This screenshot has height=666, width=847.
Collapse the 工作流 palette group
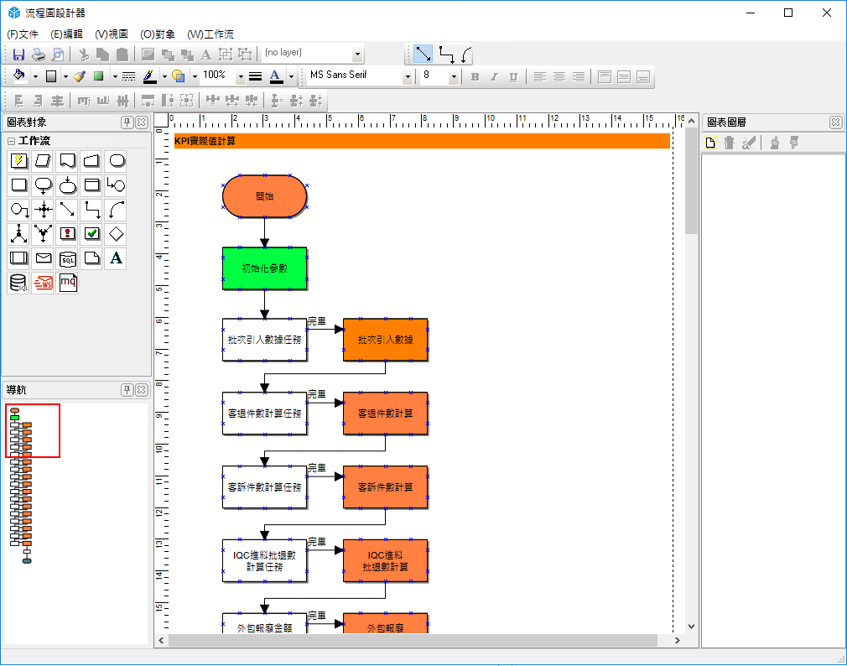[x=11, y=141]
